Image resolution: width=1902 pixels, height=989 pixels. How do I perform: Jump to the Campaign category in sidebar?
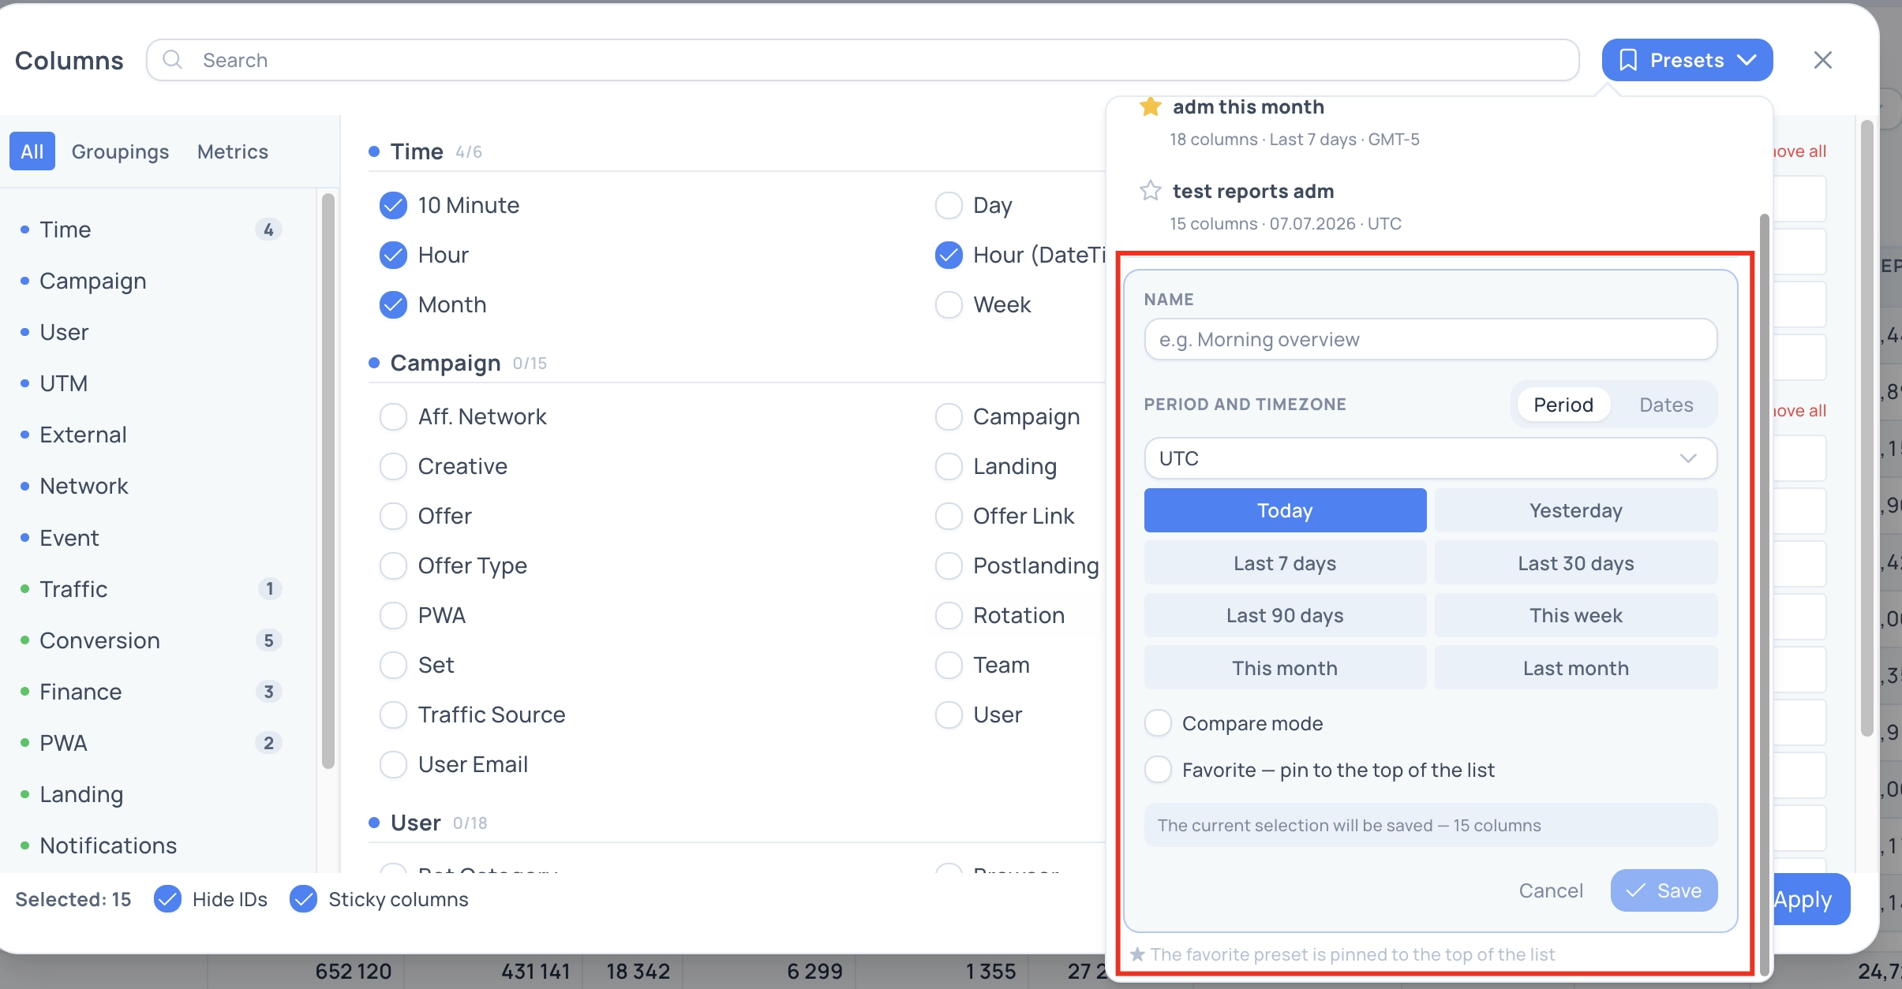coord(93,281)
